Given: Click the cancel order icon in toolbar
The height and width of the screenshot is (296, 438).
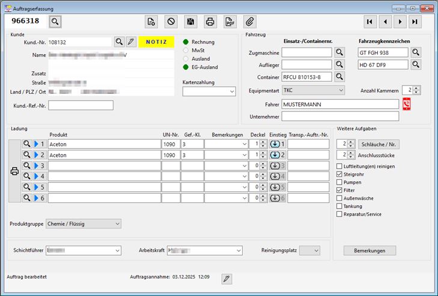Looking at the screenshot, I should click(171, 22).
